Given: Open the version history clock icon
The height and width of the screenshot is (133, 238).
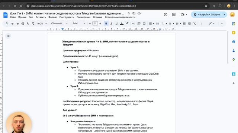Looking at the screenshot, I should coord(165,15).
